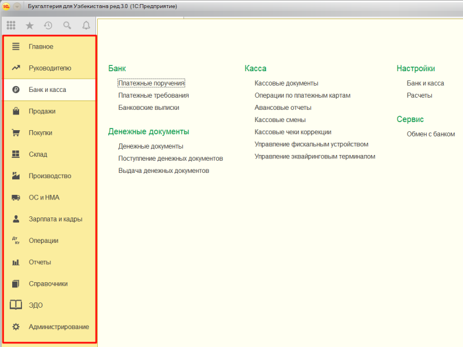Select the Отчеты section
Image resolution: width=463 pixels, height=347 pixels.
coord(40,262)
